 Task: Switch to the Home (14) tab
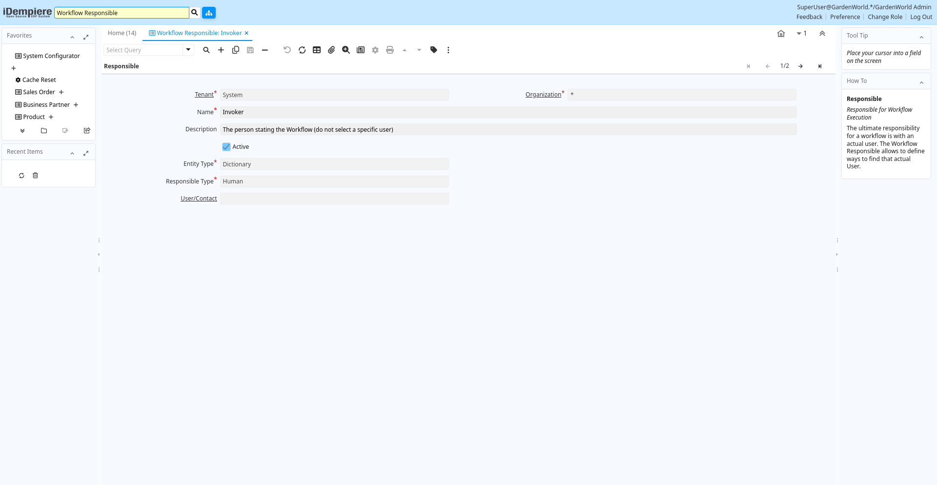point(122,33)
